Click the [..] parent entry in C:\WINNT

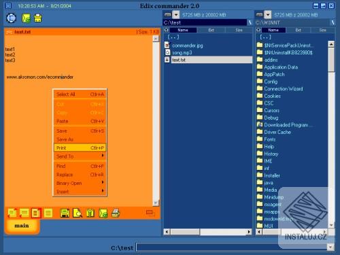click(x=265, y=37)
